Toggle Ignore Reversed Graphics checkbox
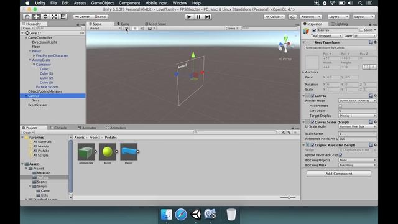The width and height of the screenshot is (398, 224). point(341,155)
